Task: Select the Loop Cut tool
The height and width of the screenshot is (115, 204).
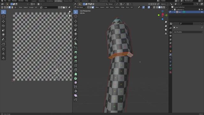Action: pyautogui.click(x=76, y=65)
